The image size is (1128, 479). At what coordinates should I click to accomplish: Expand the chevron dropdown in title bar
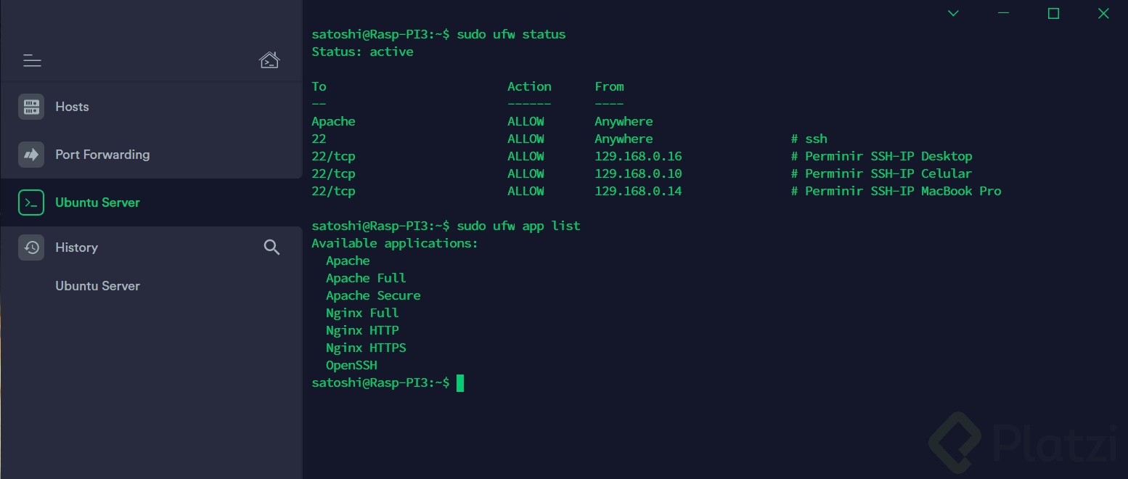pyautogui.click(x=954, y=13)
